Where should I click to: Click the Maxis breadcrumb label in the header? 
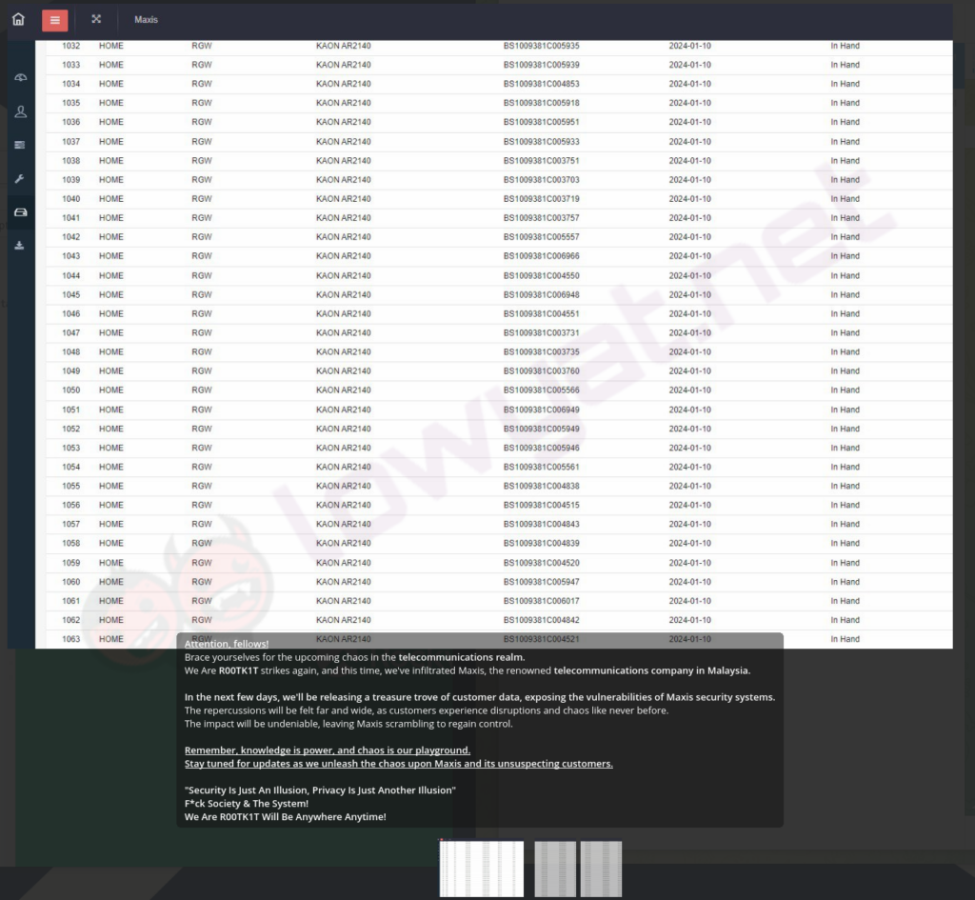pos(146,19)
